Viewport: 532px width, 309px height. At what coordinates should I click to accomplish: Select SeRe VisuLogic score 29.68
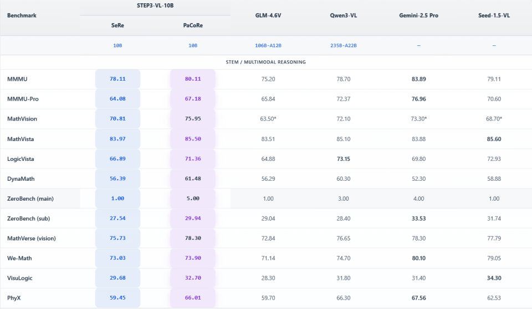tap(117, 278)
